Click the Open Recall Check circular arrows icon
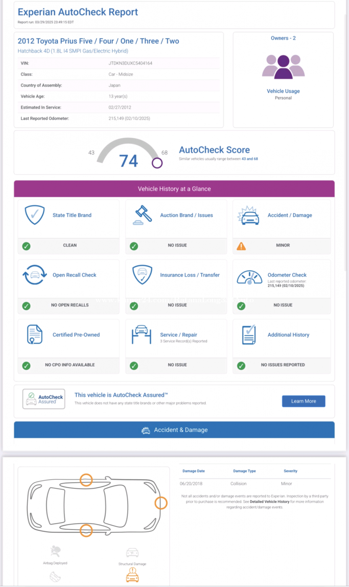349x587 pixels. [34, 275]
